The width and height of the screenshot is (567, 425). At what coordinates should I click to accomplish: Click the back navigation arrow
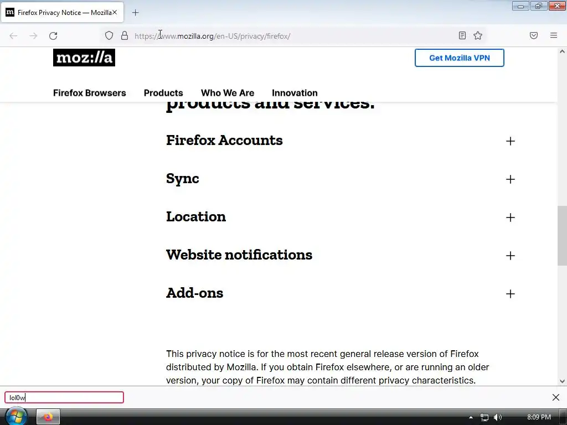coord(13,36)
